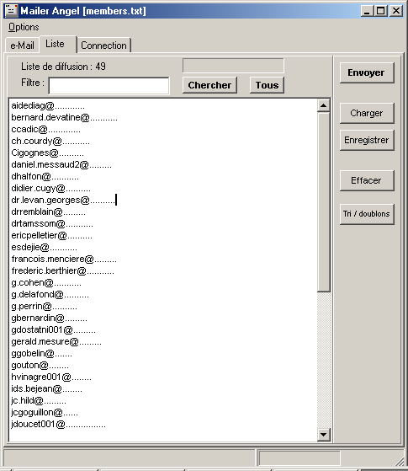Open the Options menu
This screenshot has width=408, height=471.
click(x=24, y=27)
